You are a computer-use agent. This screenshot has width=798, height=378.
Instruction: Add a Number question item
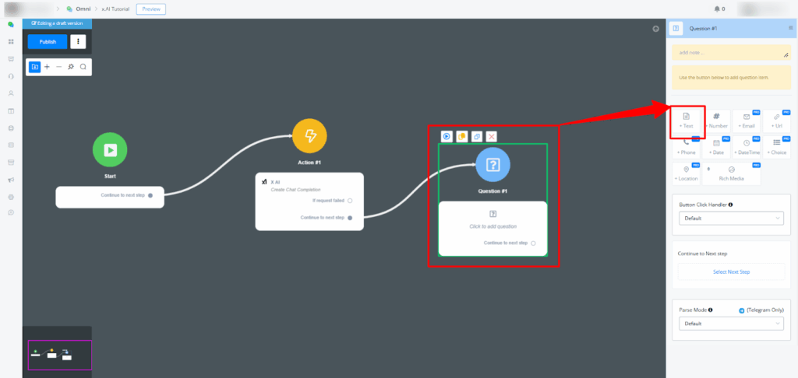716,121
